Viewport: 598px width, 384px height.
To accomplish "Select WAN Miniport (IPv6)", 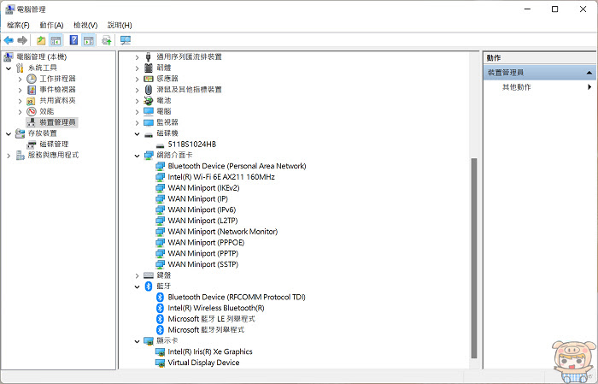I will [202, 210].
